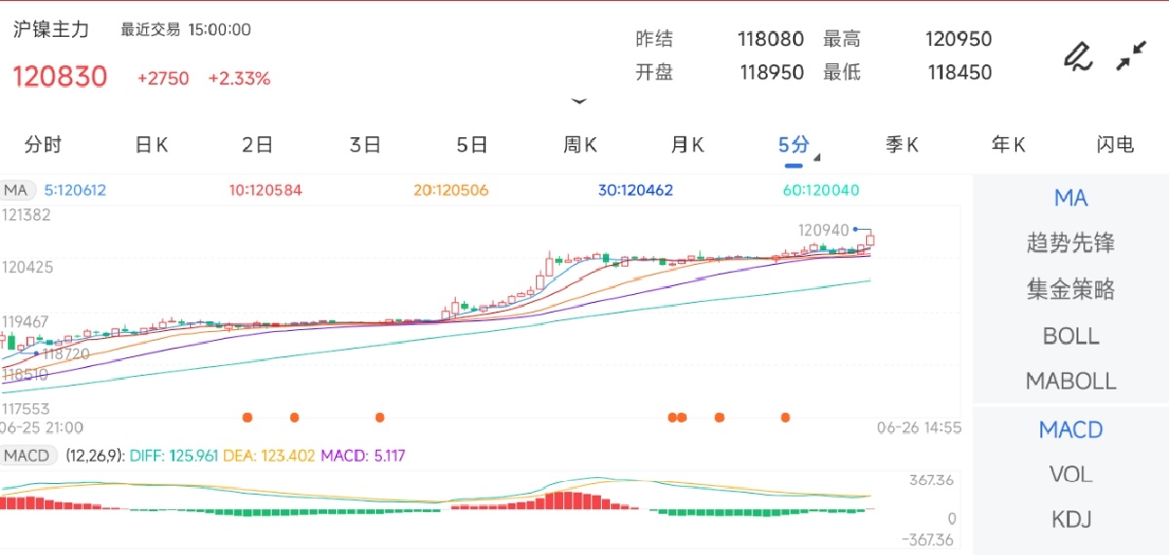
Task: Click the MA 30:120462 value
Action: tap(635, 191)
